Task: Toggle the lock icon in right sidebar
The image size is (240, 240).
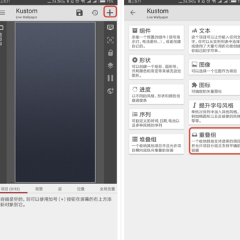Action: (x=111, y=53)
